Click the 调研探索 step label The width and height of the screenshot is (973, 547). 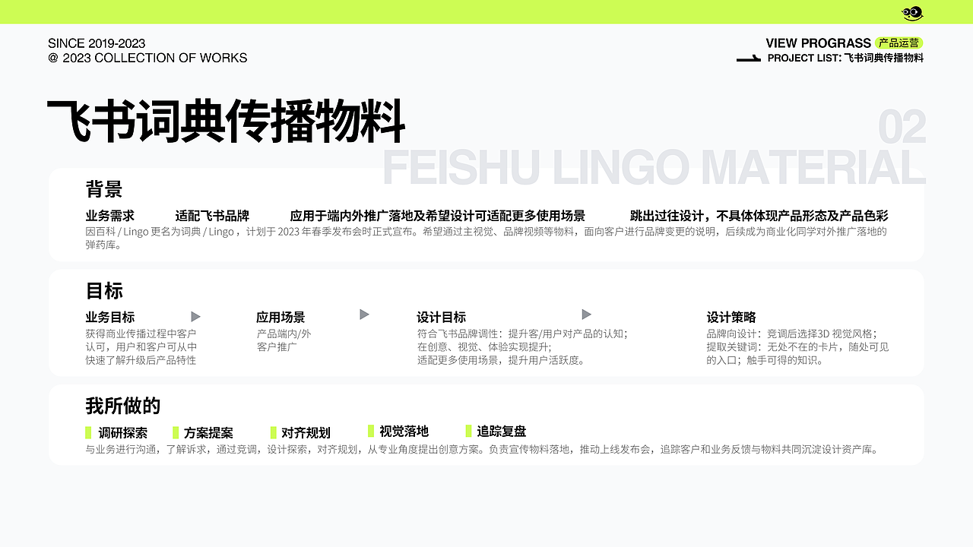coord(122,433)
